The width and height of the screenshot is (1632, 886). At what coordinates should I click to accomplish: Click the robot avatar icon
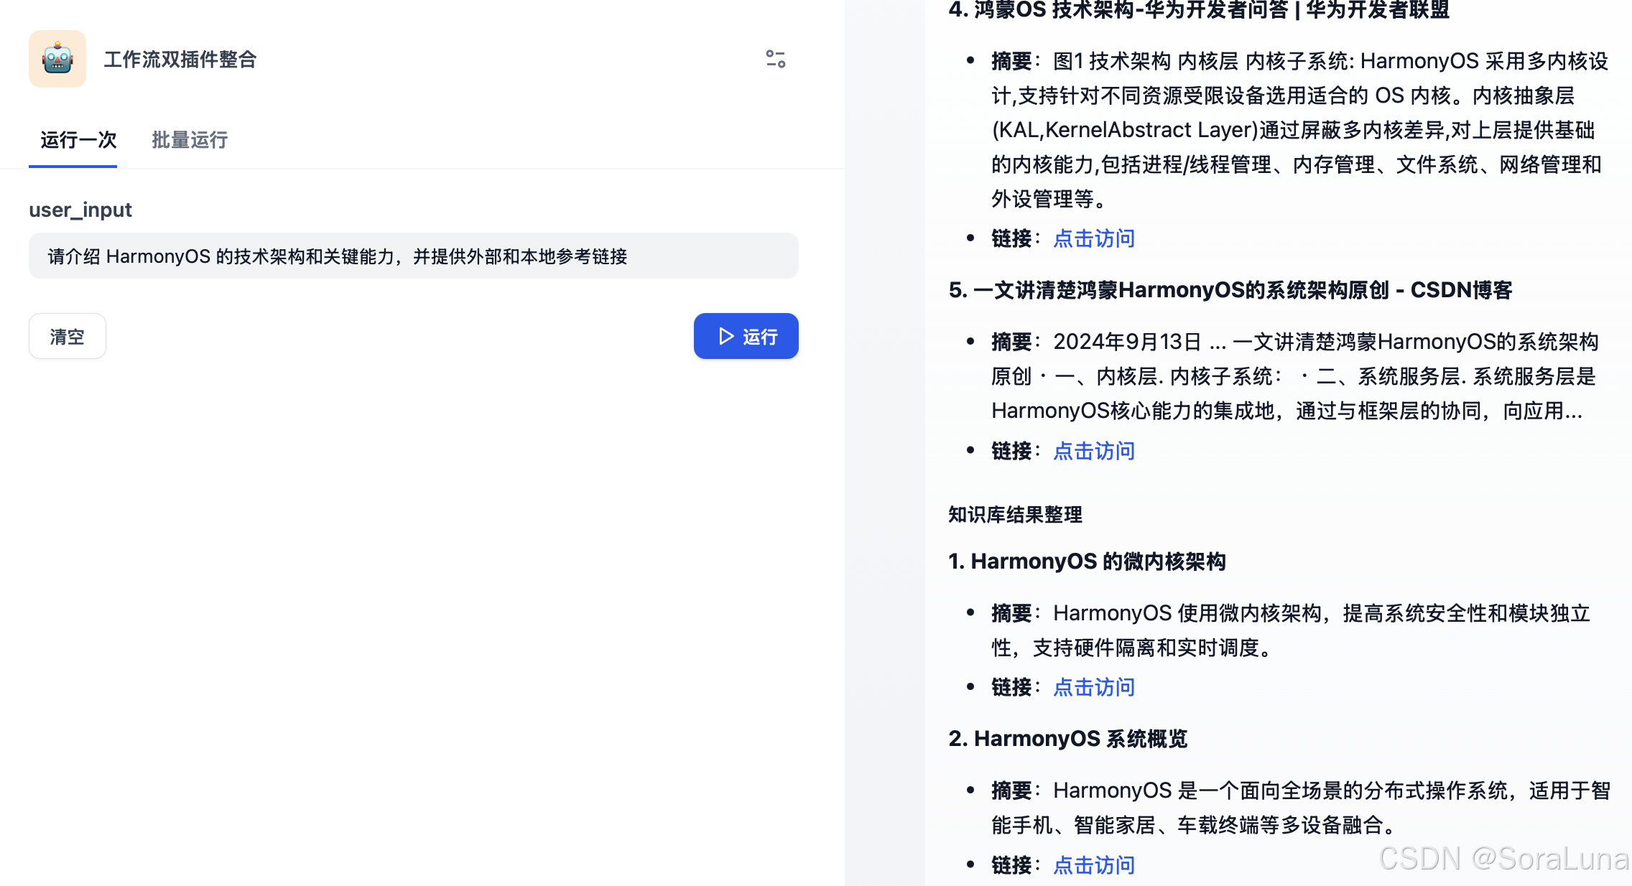point(57,59)
